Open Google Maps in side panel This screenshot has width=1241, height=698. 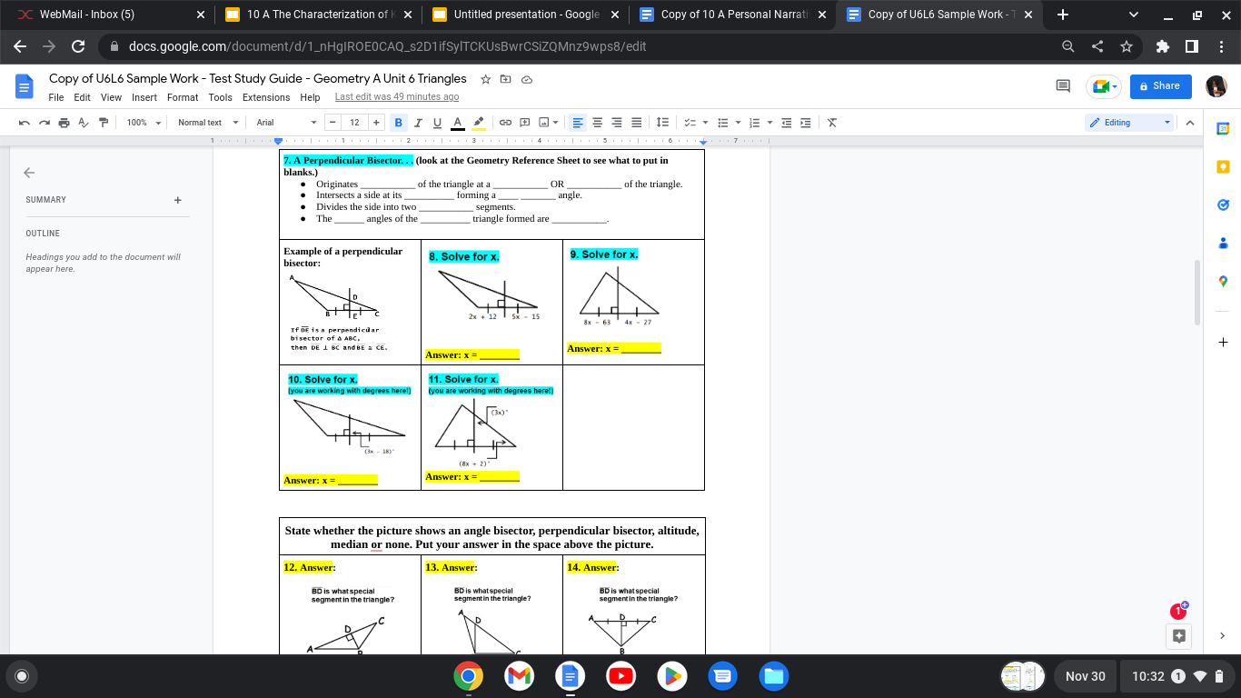pos(1223,281)
